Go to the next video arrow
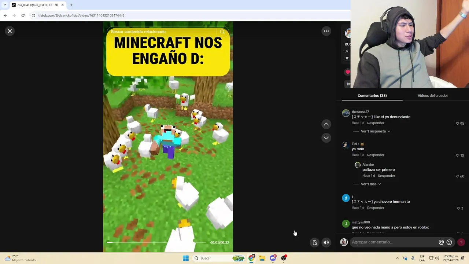Viewport: 469px width, 264px height. point(326,138)
